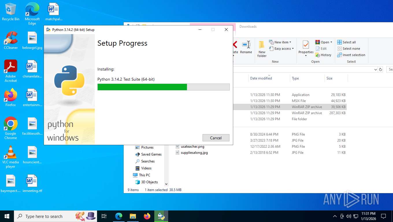Screen dimensions: 393x222
Task: Select ierneeting.rtf desktop file
Action: (32, 184)
